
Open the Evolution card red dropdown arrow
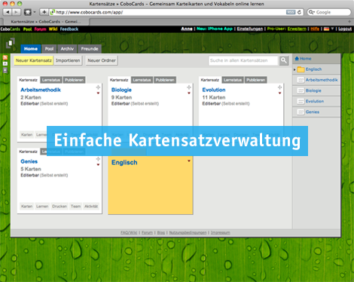[x=279, y=93]
